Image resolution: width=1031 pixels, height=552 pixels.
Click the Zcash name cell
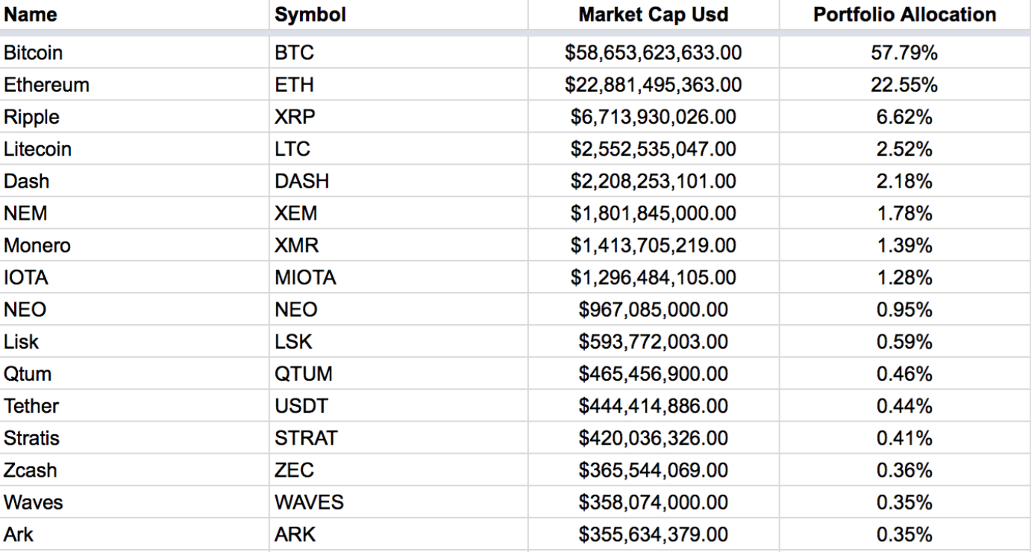31,471
